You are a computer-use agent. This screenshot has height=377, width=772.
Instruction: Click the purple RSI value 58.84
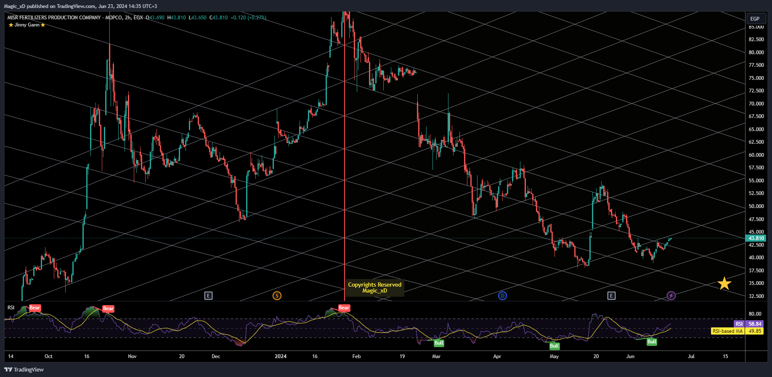(x=755, y=324)
